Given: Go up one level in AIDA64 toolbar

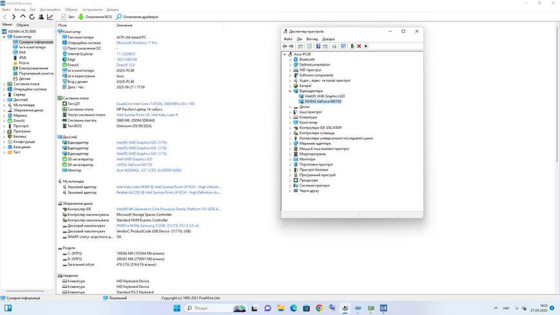Looking at the screenshot, I should click(x=23, y=17).
